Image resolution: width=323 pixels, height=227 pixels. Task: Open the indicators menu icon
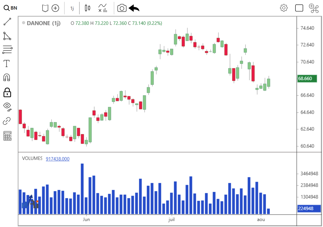103,8
